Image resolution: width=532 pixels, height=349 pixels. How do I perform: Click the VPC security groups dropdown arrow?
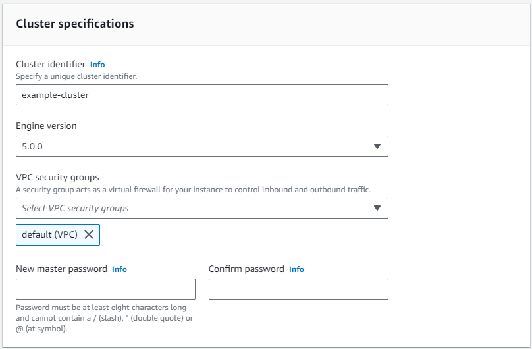(x=377, y=208)
